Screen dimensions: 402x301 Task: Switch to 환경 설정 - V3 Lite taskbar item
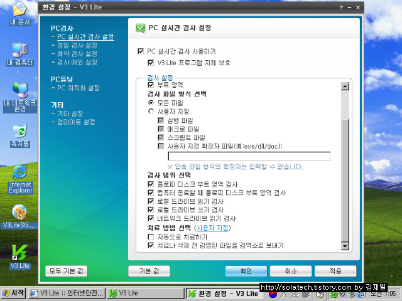pos(223,293)
